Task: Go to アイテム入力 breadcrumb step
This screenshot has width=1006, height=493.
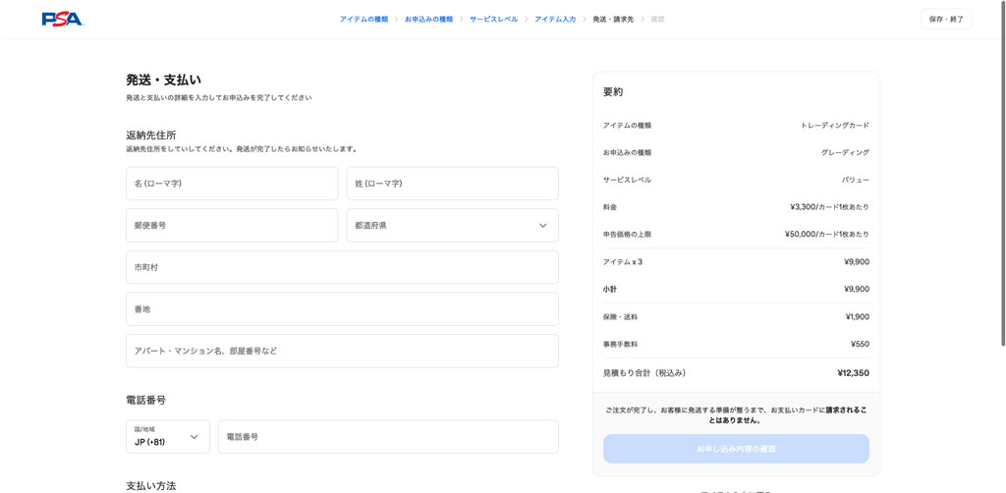Action: 555,20
